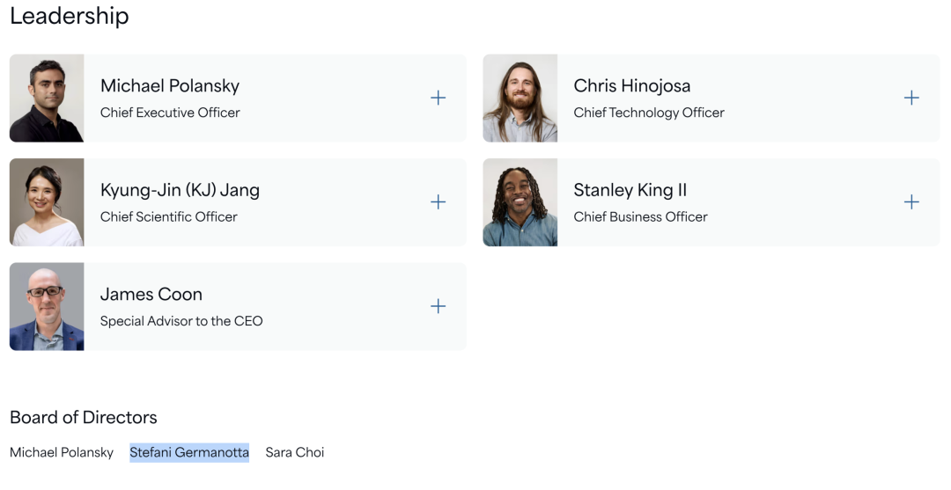Click the Chris Hinojosa name heading
This screenshot has height=490, width=951.
(x=632, y=86)
